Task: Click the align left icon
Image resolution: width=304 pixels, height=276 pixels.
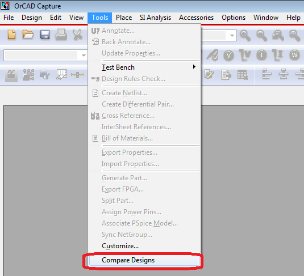Action: 266,74
